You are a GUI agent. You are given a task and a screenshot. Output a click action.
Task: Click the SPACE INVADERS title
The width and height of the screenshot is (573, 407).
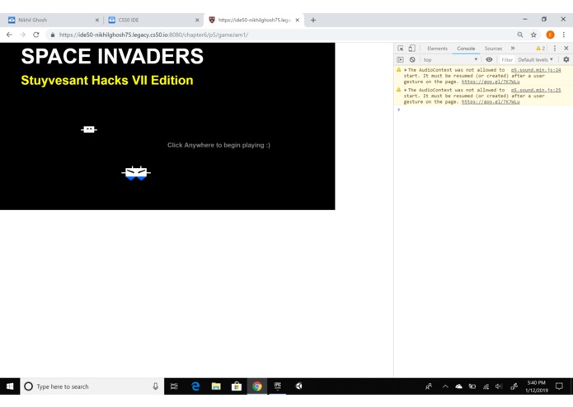112,56
